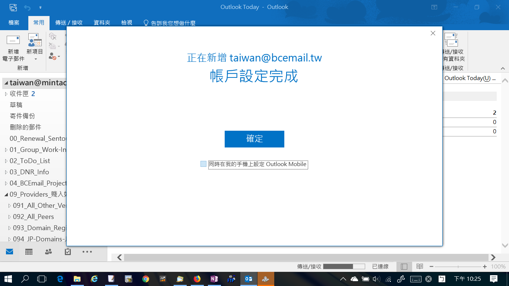Open the Outlook icon in the taskbar
Viewport: 509px width, 286px height.
tap(249, 279)
